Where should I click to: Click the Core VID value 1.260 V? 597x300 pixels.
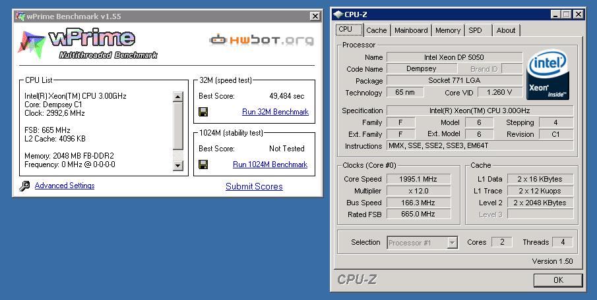coord(499,92)
